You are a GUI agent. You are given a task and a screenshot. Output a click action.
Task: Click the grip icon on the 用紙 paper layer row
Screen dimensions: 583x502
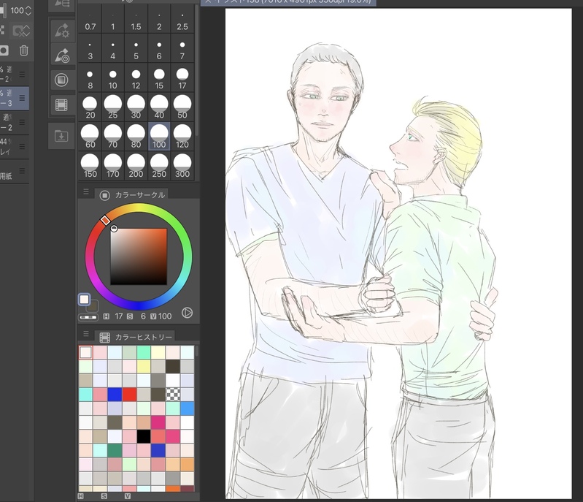22,171
